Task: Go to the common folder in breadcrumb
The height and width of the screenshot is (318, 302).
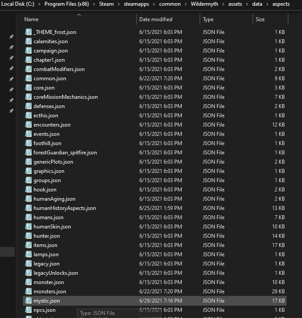Action: (x=170, y=4)
